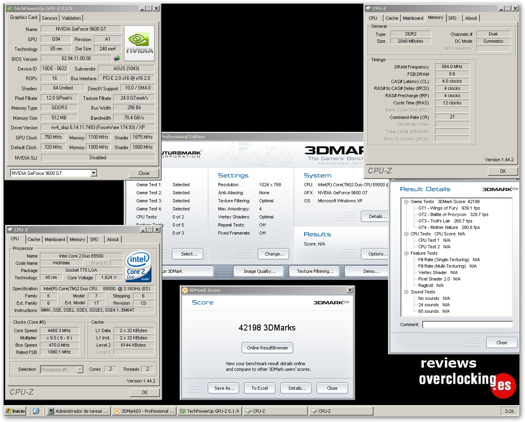Click Save As button in Score dialog
The height and width of the screenshot is (422, 525).
[224, 388]
